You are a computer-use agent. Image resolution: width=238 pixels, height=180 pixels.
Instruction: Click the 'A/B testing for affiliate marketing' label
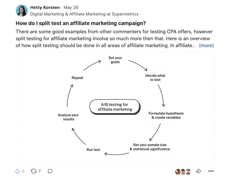[x=115, y=107]
